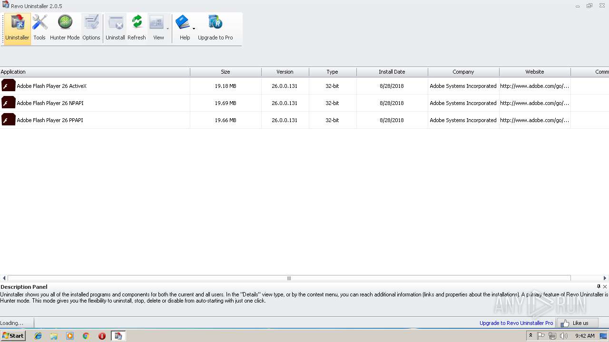The height and width of the screenshot is (342, 609).
Task: Click the horizontal scrollbar thumb
Action: (289, 278)
